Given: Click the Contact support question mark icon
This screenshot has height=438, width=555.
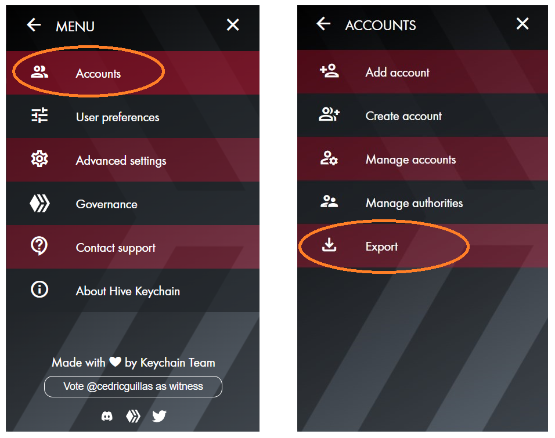Looking at the screenshot, I should pyautogui.click(x=39, y=245).
